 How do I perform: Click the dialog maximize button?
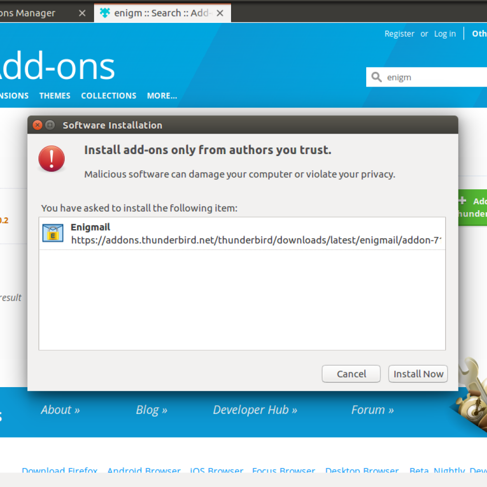click(49, 125)
